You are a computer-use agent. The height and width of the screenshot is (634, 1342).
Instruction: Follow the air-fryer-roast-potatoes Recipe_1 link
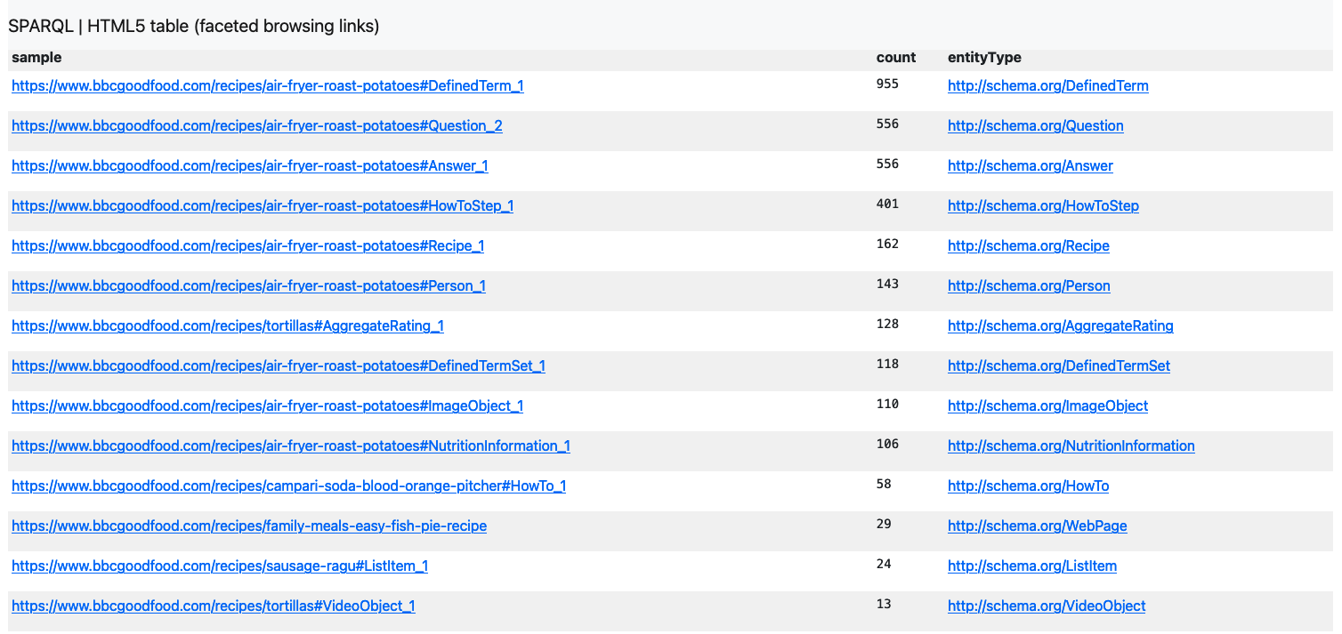(x=247, y=246)
